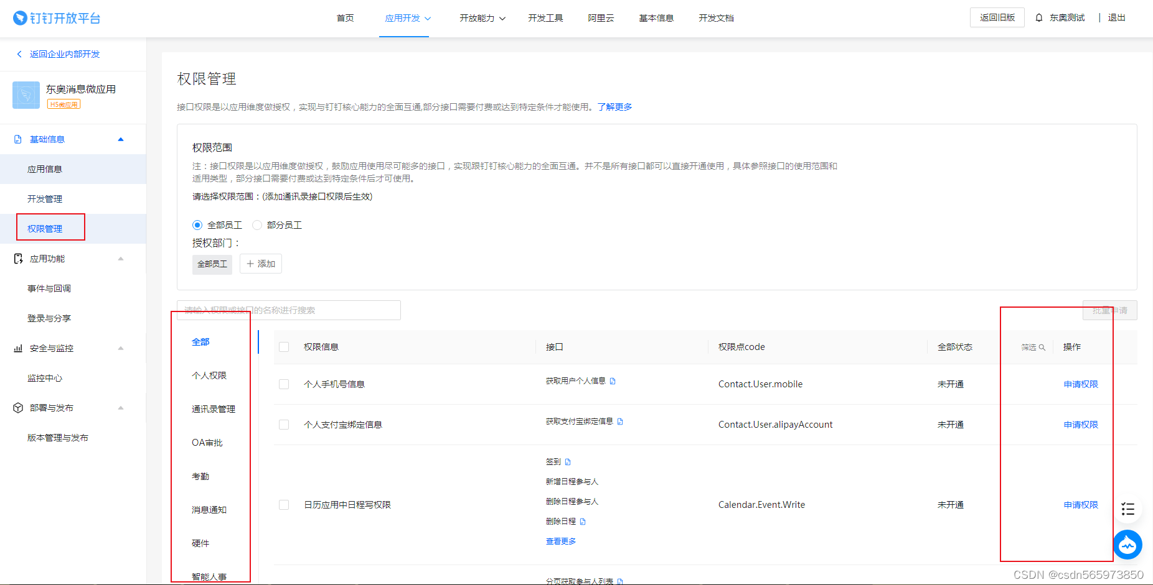Open the floating checklist icon at right edge
This screenshot has height=585, width=1153.
1127,509
